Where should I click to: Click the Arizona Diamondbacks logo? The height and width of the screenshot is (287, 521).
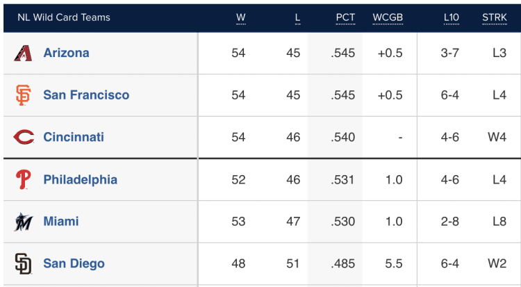23,54
